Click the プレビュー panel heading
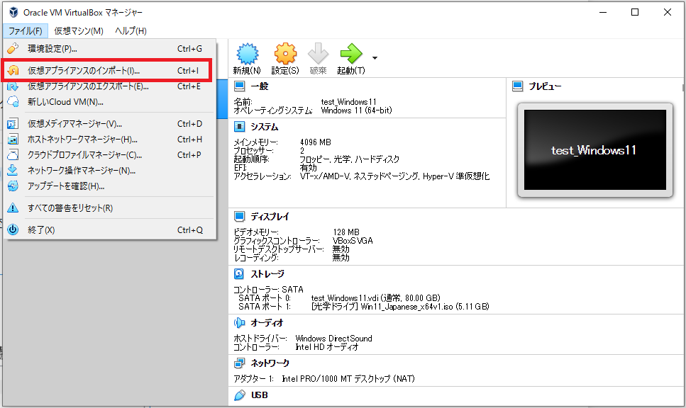 pyautogui.click(x=545, y=86)
